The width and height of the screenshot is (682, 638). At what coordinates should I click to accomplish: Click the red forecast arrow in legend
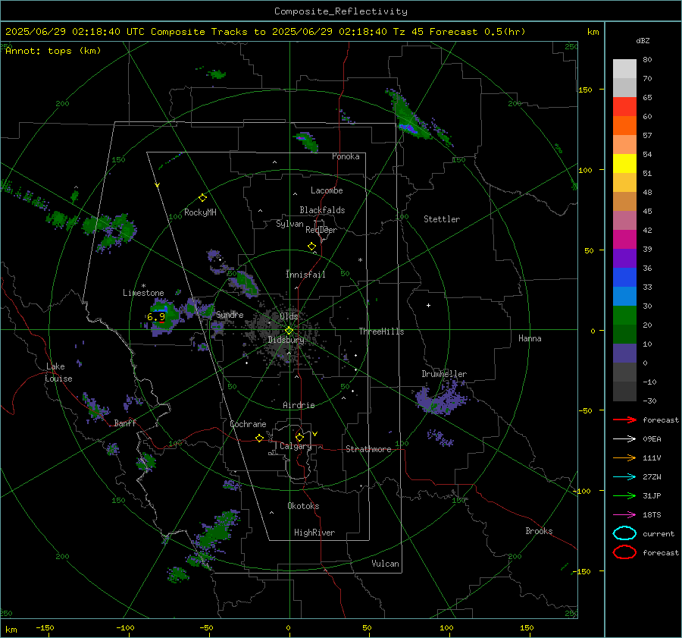click(x=624, y=420)
